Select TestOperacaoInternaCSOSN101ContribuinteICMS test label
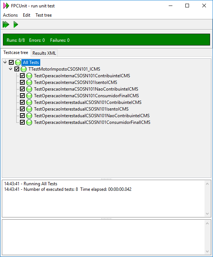 point(82,76)
